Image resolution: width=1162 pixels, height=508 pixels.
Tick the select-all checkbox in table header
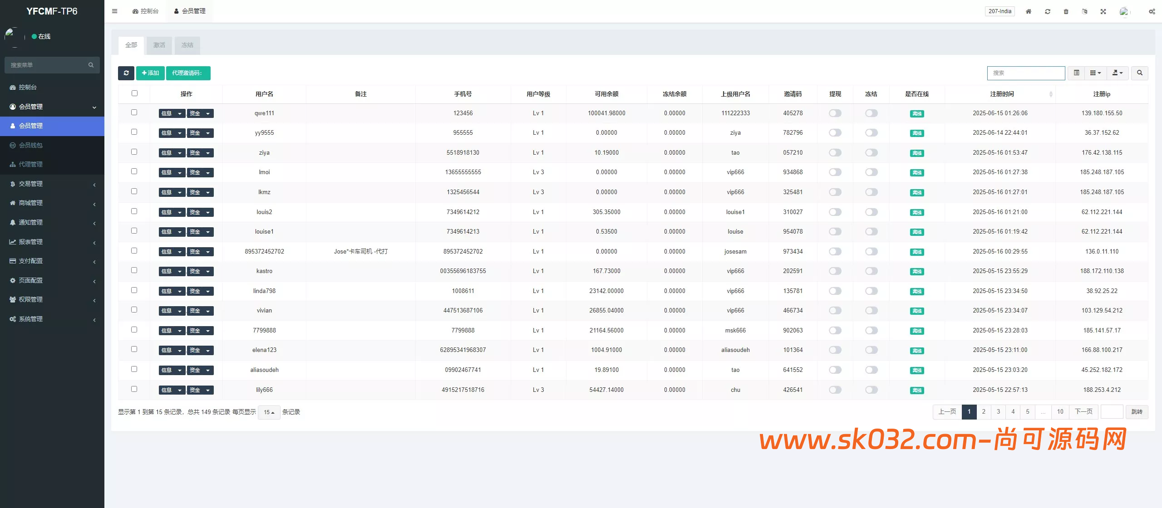(134, 93)
